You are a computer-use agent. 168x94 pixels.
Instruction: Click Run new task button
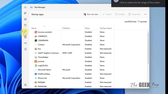(91, 14)
